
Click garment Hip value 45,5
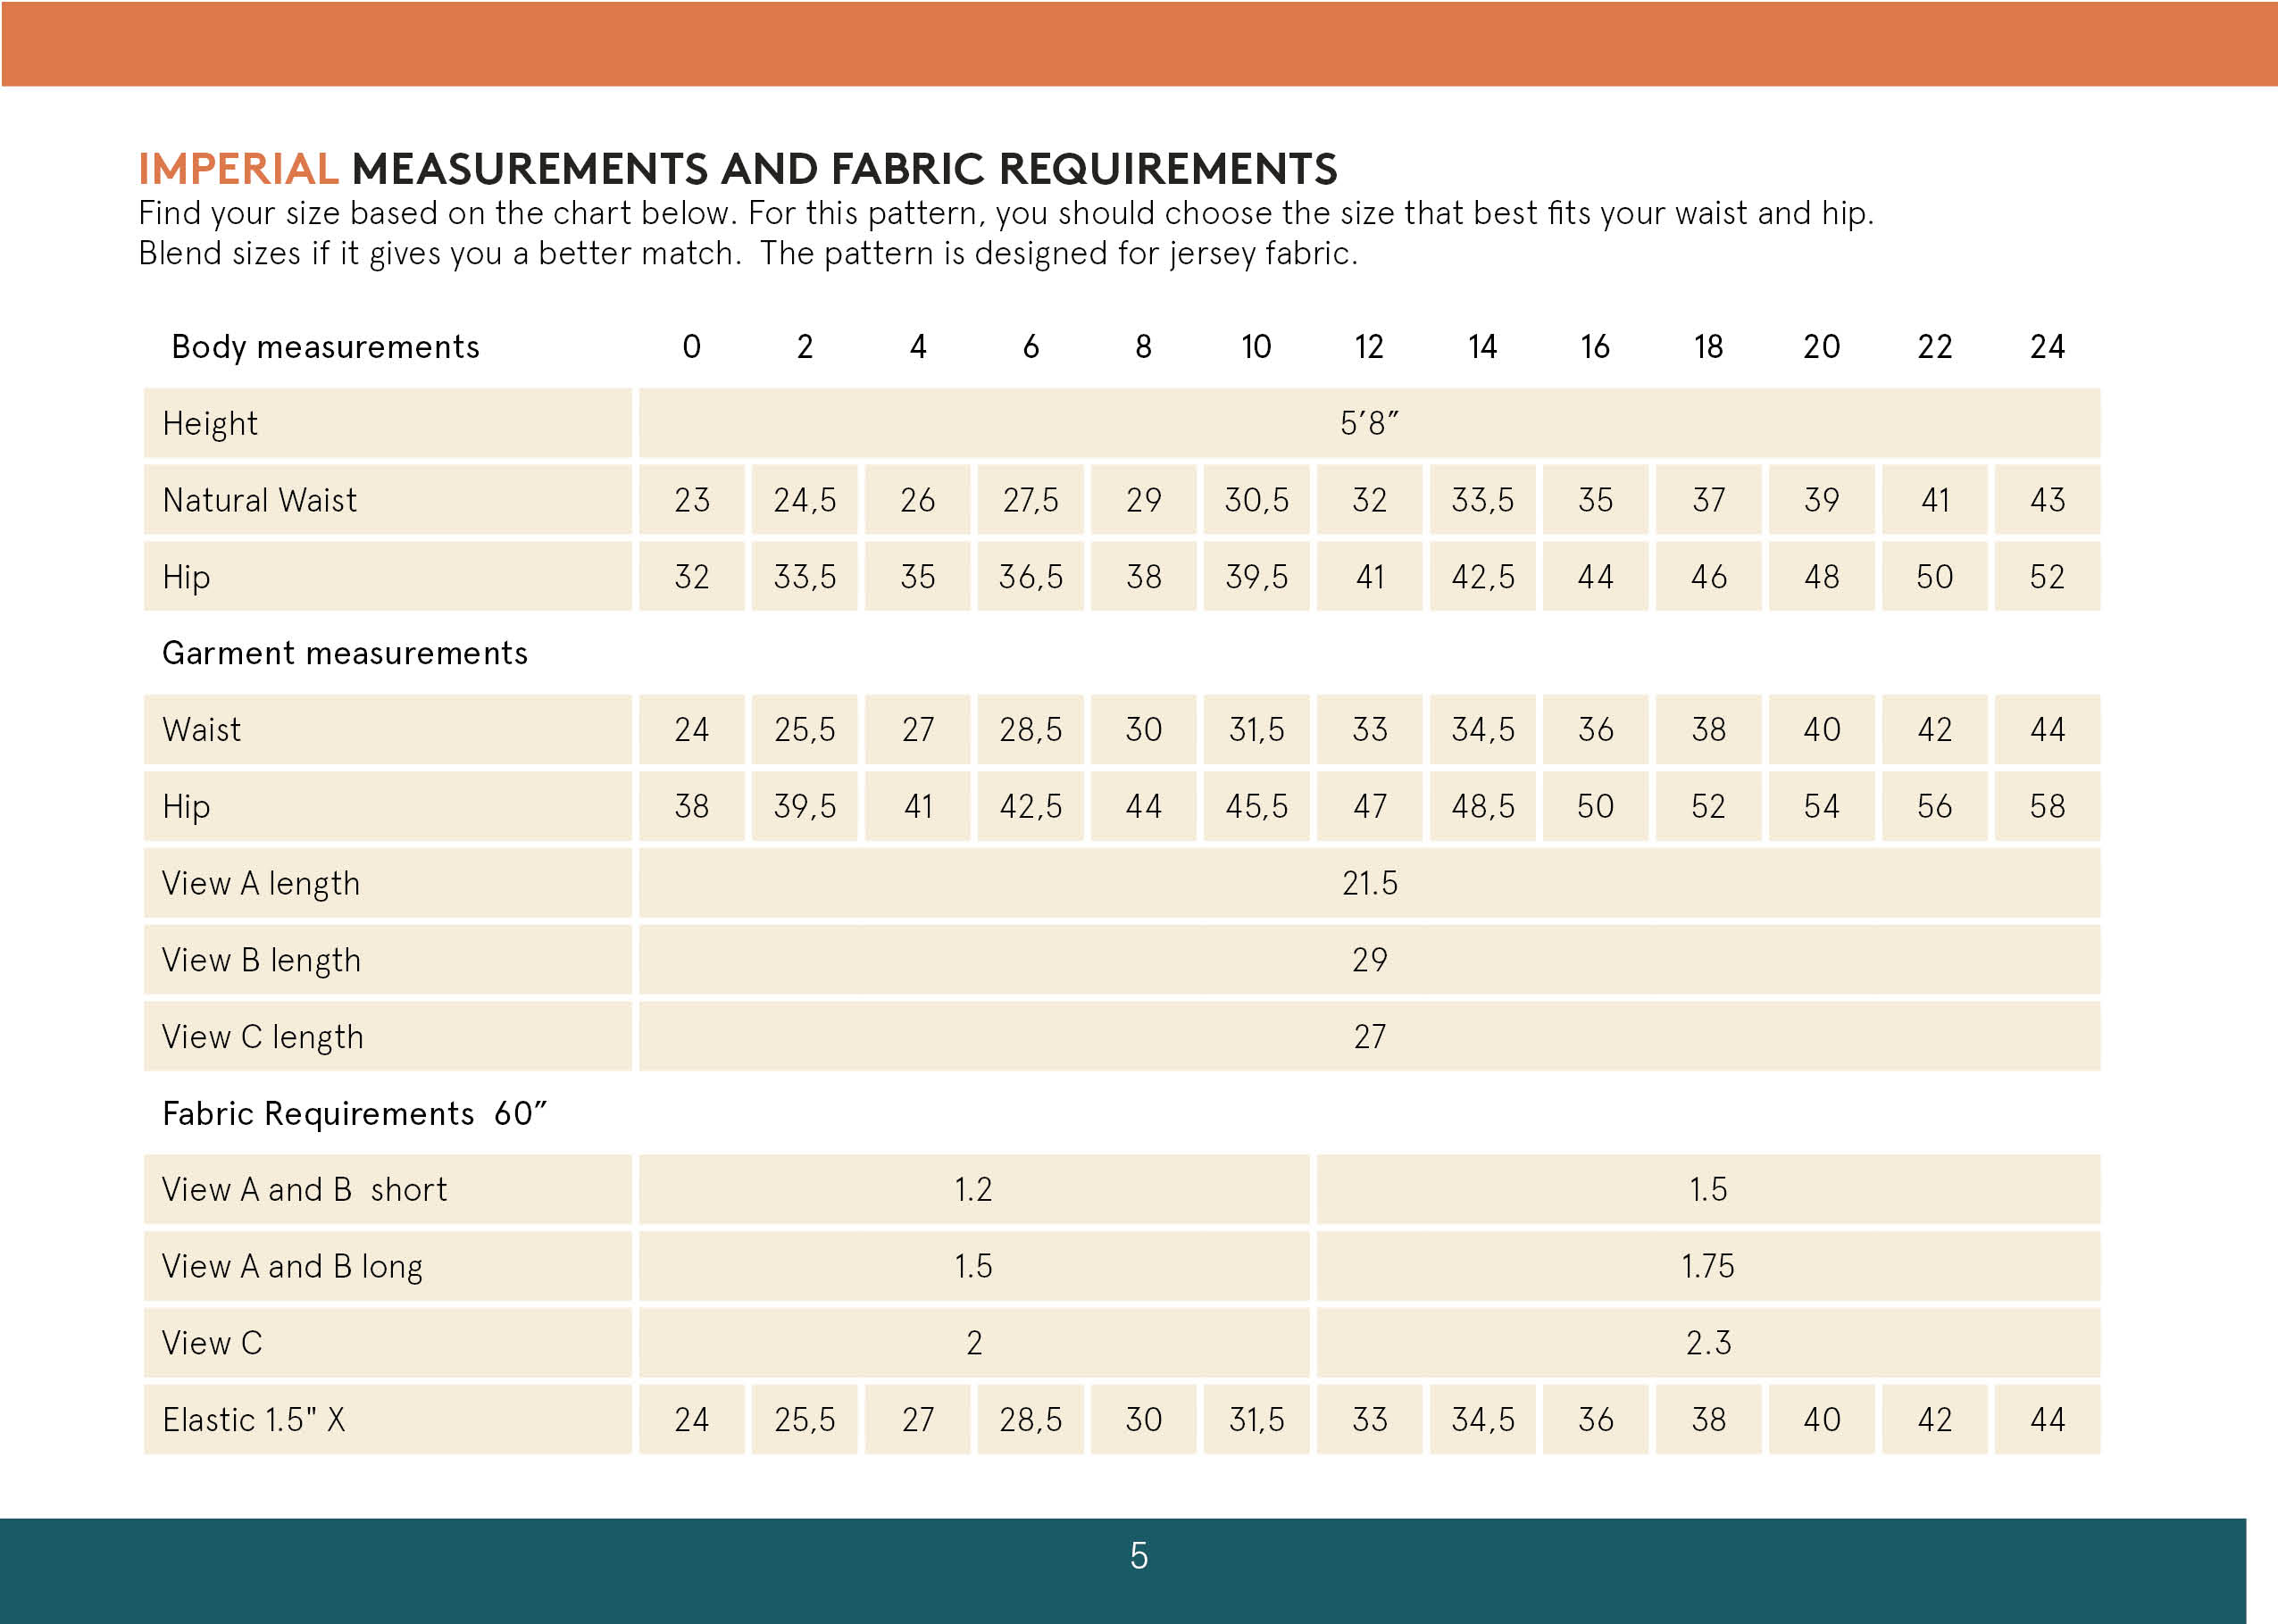[1256, 807]
